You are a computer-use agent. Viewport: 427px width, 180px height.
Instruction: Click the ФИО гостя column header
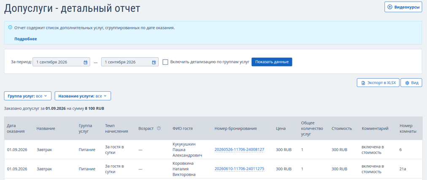coord(183,128)
